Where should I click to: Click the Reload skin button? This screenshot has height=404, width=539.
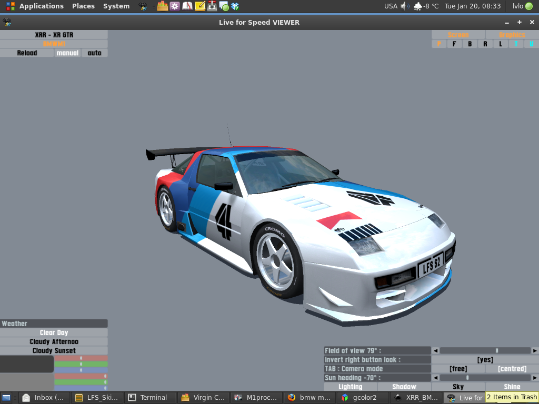(27, 53)
